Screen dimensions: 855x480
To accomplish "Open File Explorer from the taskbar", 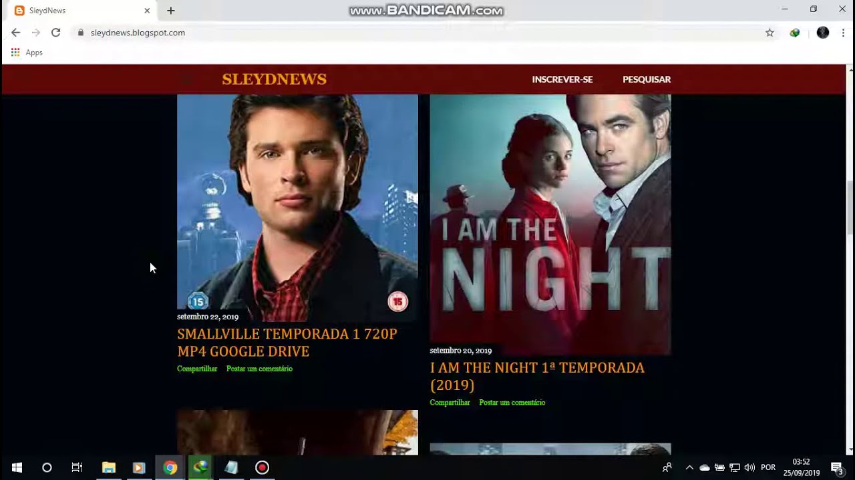I will click(x=109, y=467).
